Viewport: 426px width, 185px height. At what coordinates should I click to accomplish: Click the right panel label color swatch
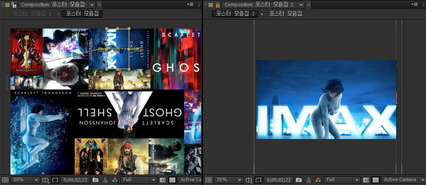[x=211, y=5]
